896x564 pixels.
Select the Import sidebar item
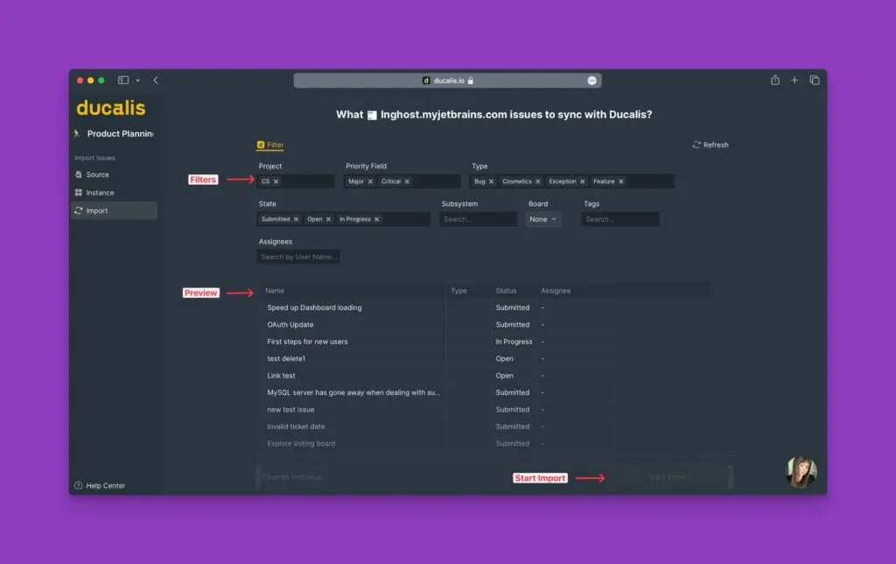click(x=96, y=211)
